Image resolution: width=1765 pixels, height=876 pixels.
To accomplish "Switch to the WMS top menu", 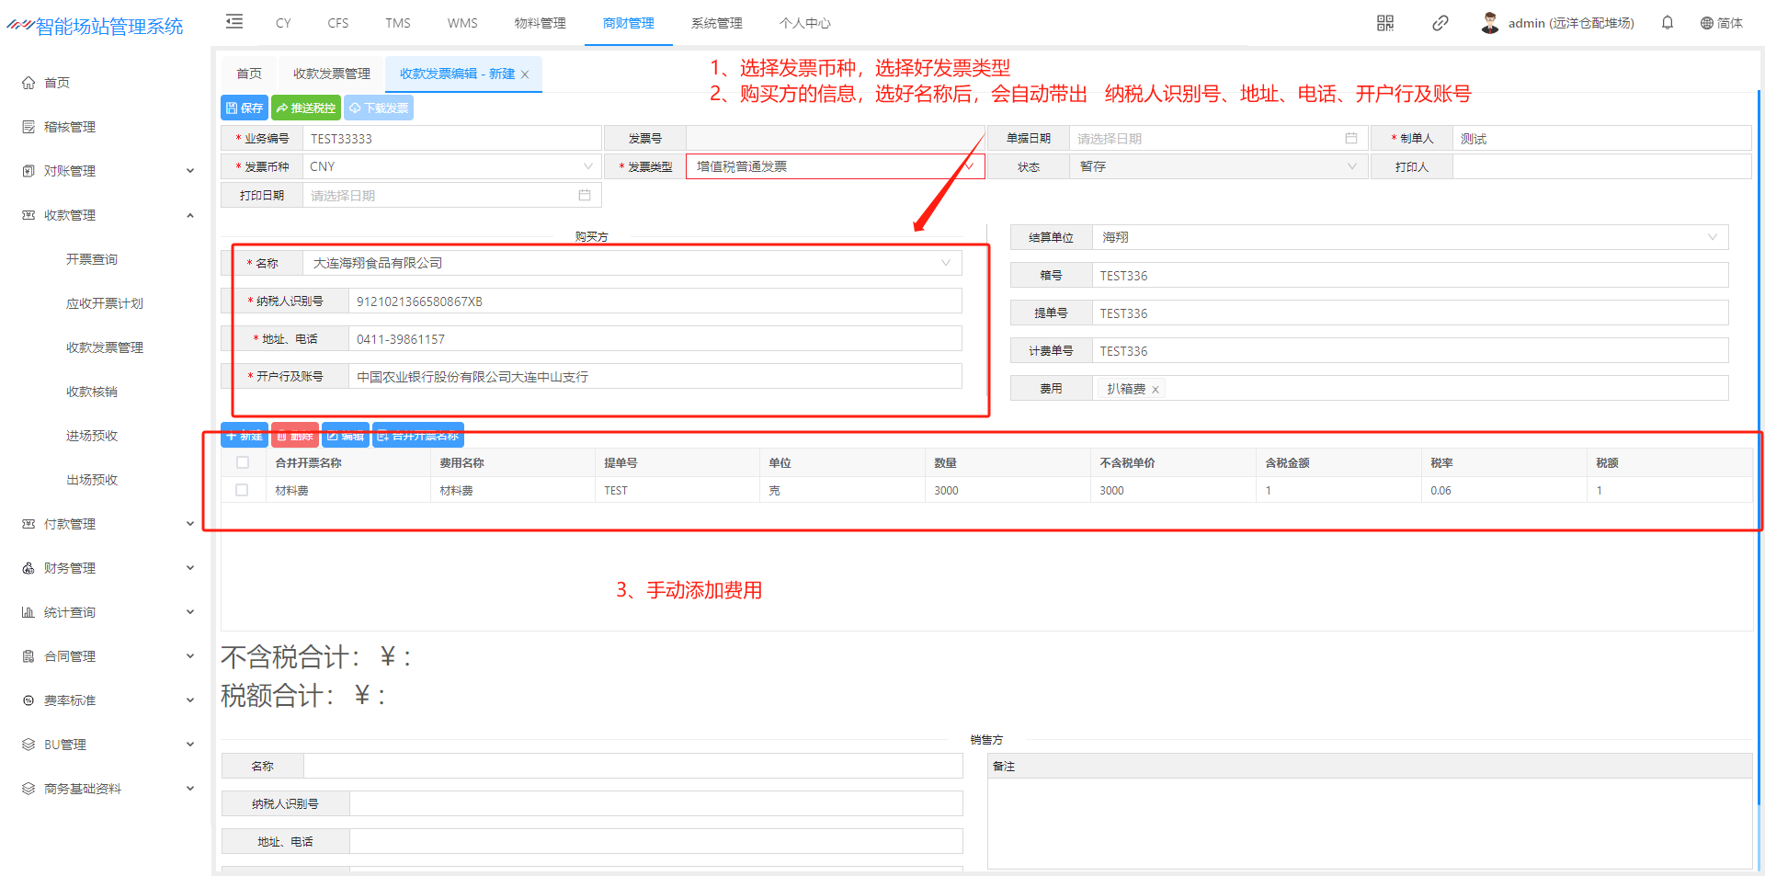I will point(462,23).
